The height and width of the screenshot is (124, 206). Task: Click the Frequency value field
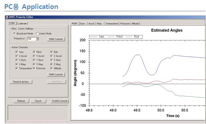click(31, 39)
